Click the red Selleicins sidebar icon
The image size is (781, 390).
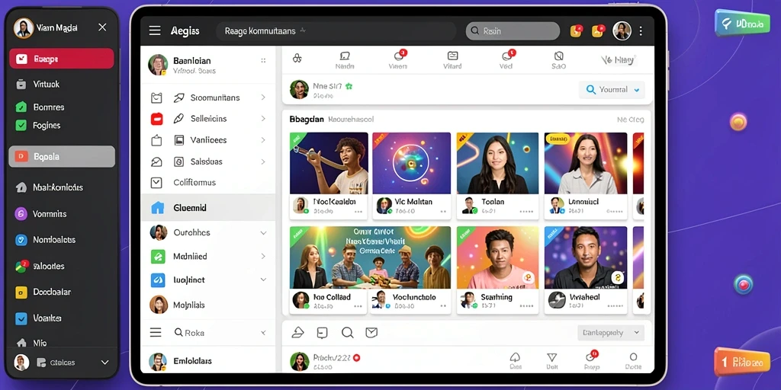156,119
